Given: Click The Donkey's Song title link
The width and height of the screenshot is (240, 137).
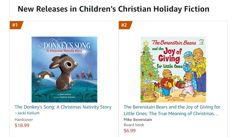Looking at the screenshot, I should point(63,107).
